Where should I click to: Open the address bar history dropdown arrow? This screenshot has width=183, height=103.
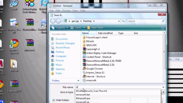click(x=119, y=21)
